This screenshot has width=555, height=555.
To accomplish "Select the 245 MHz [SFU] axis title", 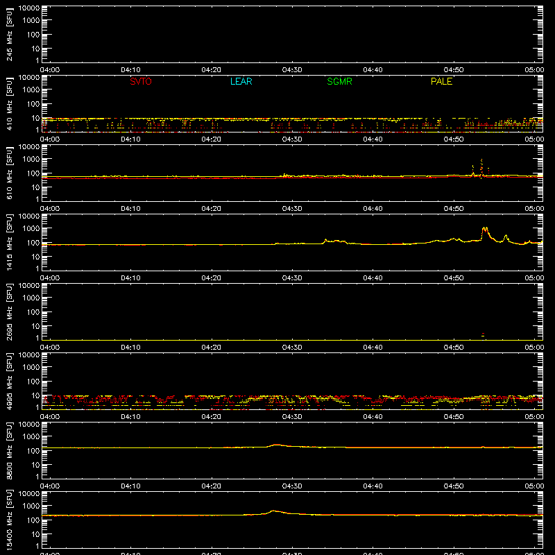I will (x=10, y=35).
